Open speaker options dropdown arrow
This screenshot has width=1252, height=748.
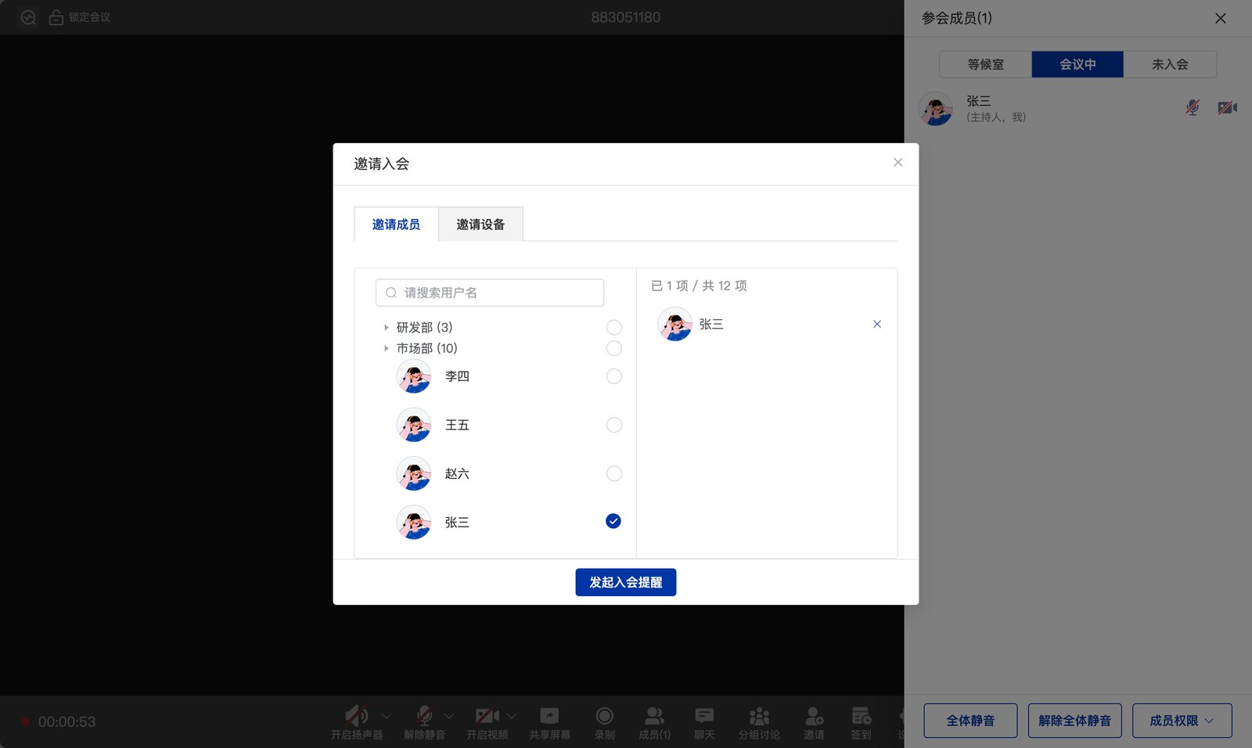(387, 716)
